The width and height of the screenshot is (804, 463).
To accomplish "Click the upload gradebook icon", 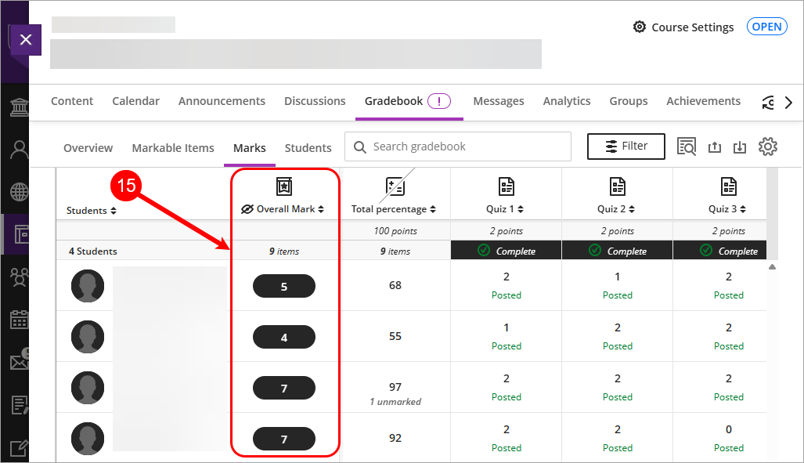I will click(x=714, y=147).
